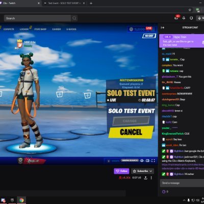Open the Subscribe dropdown button

pyautogui.click(x=142, y=171)
